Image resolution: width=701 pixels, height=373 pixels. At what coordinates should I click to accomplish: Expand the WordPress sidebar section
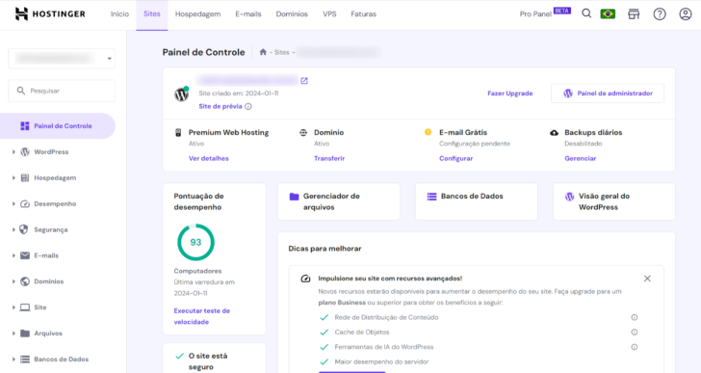click(x=13, y=152)
